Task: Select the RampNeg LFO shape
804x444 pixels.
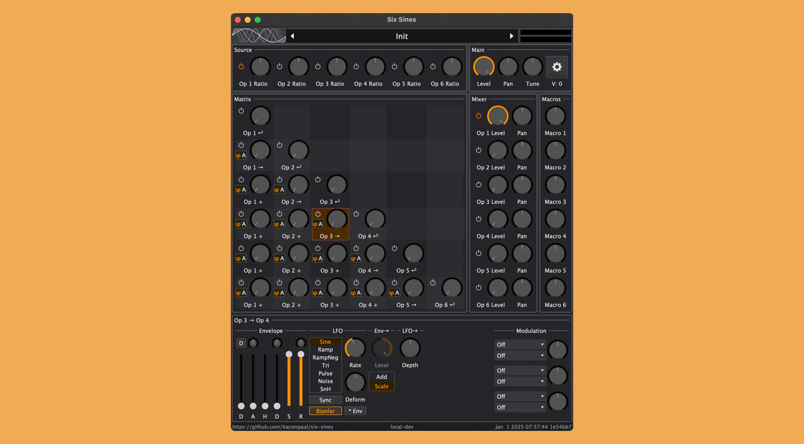Action: 325,358
